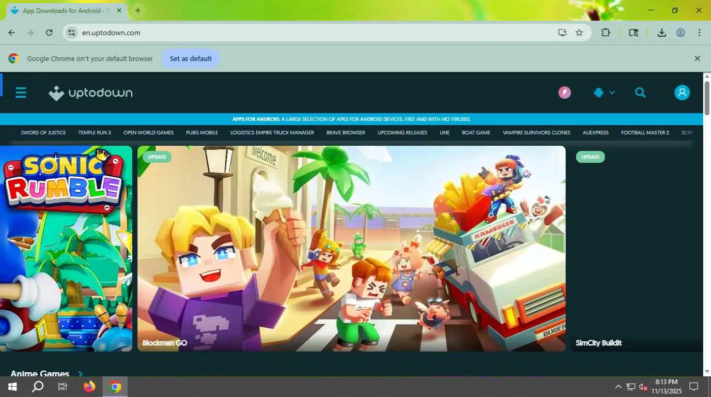Screen dimensions: 711x397
Task: Open the Windows Start menu
Action: coord(12,387)
